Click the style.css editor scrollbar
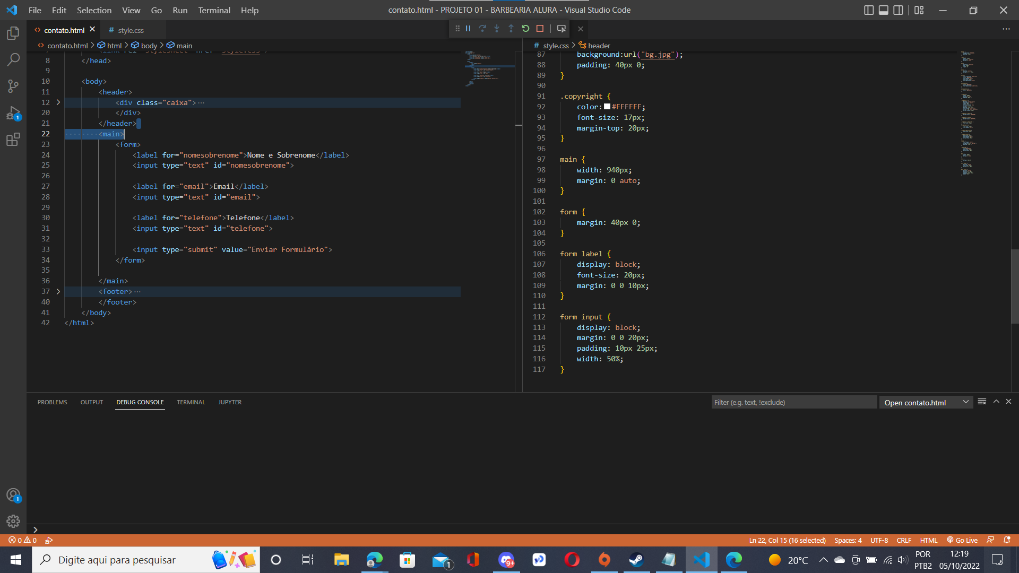 [1015, 286]
